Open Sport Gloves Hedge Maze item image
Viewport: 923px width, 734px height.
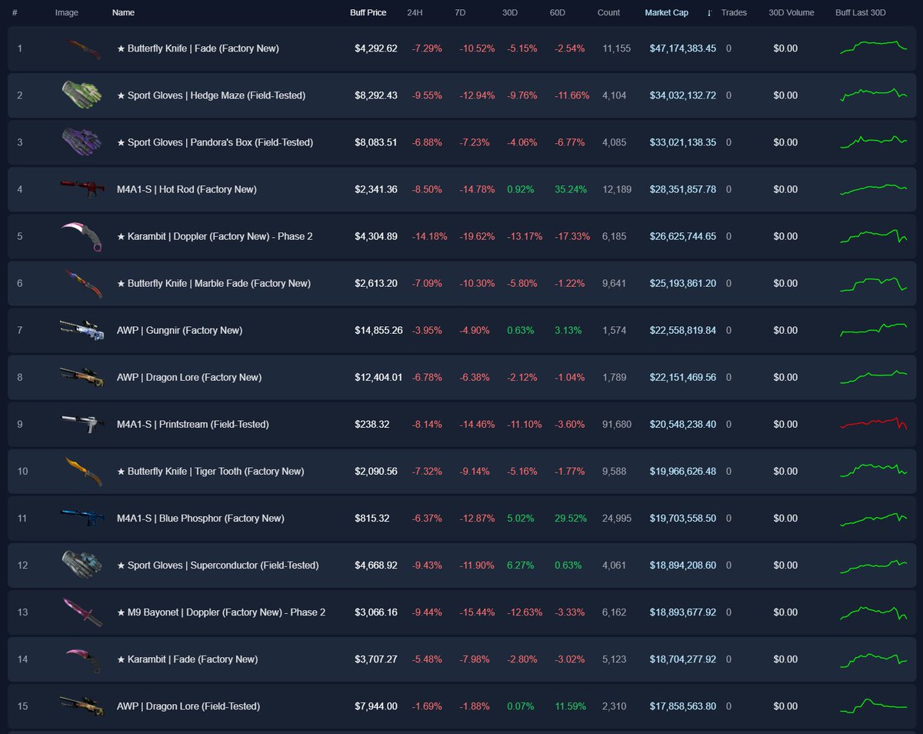pos(82,95)
